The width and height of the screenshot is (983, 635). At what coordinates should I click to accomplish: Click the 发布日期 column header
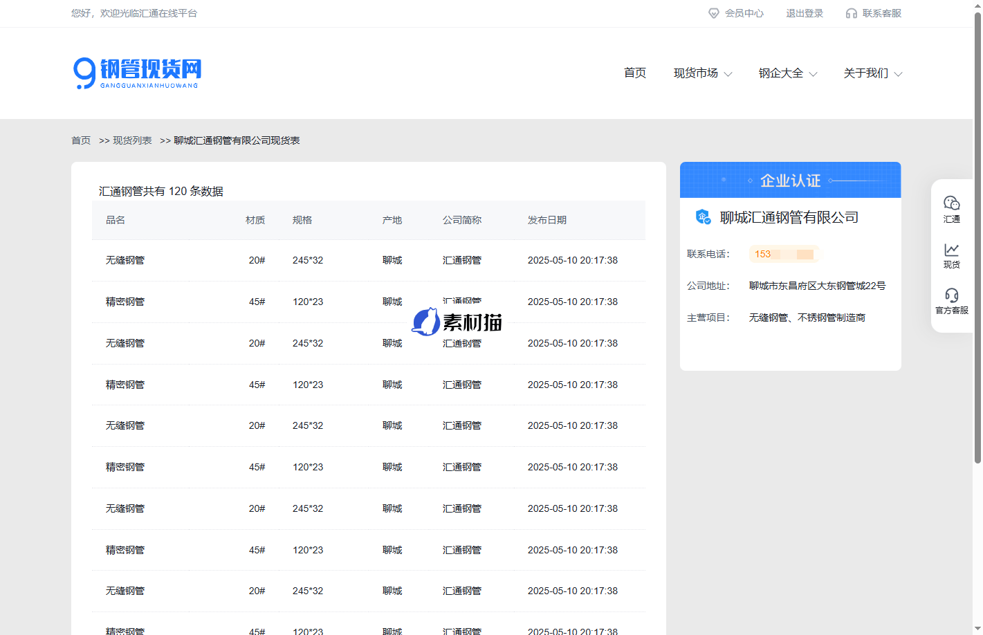(x=546, y=220)
